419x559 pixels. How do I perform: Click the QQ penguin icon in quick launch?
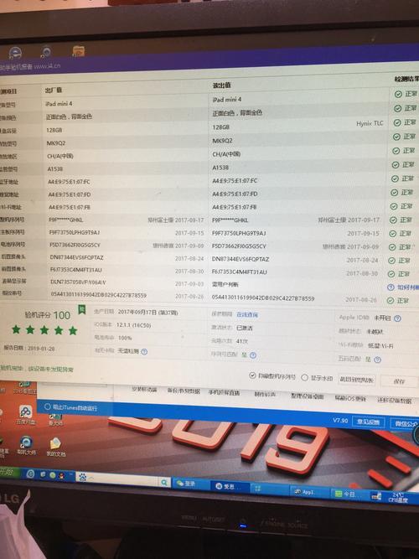(x=62, y=476)
